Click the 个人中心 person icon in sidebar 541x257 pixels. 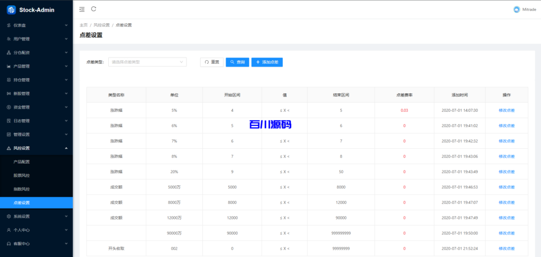click(x=8, y=230)
